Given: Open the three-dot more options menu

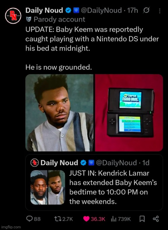Looking at the screenshot, I should click(x=160, y=11).
